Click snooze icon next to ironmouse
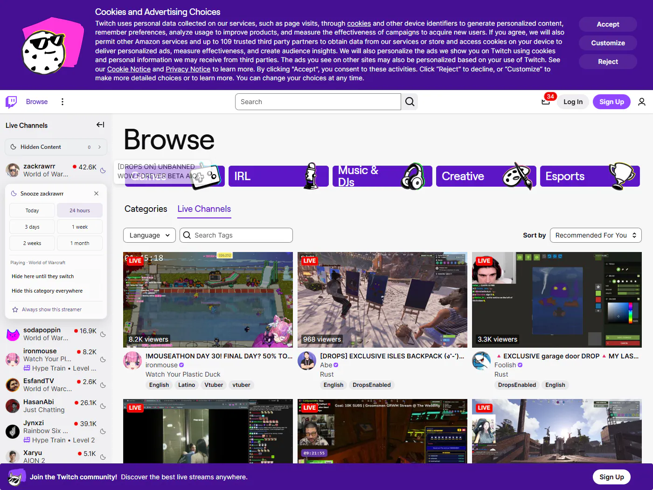Viewport: 653px width, 490px height. [103, 360]
